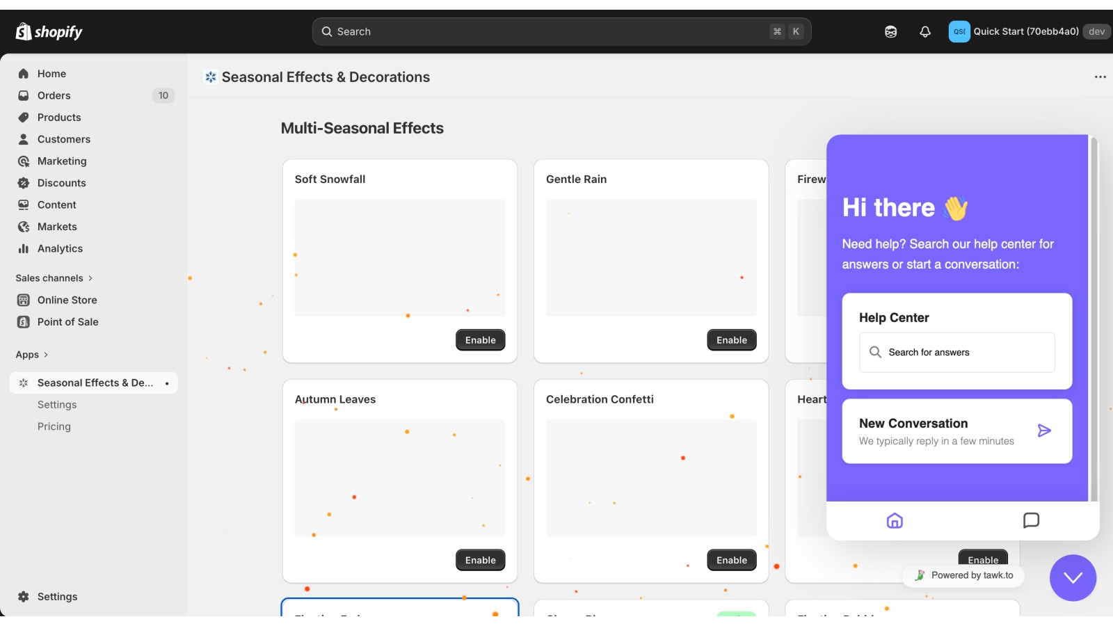
Task: Select the chat widget home icon
Action: [895, 520]
